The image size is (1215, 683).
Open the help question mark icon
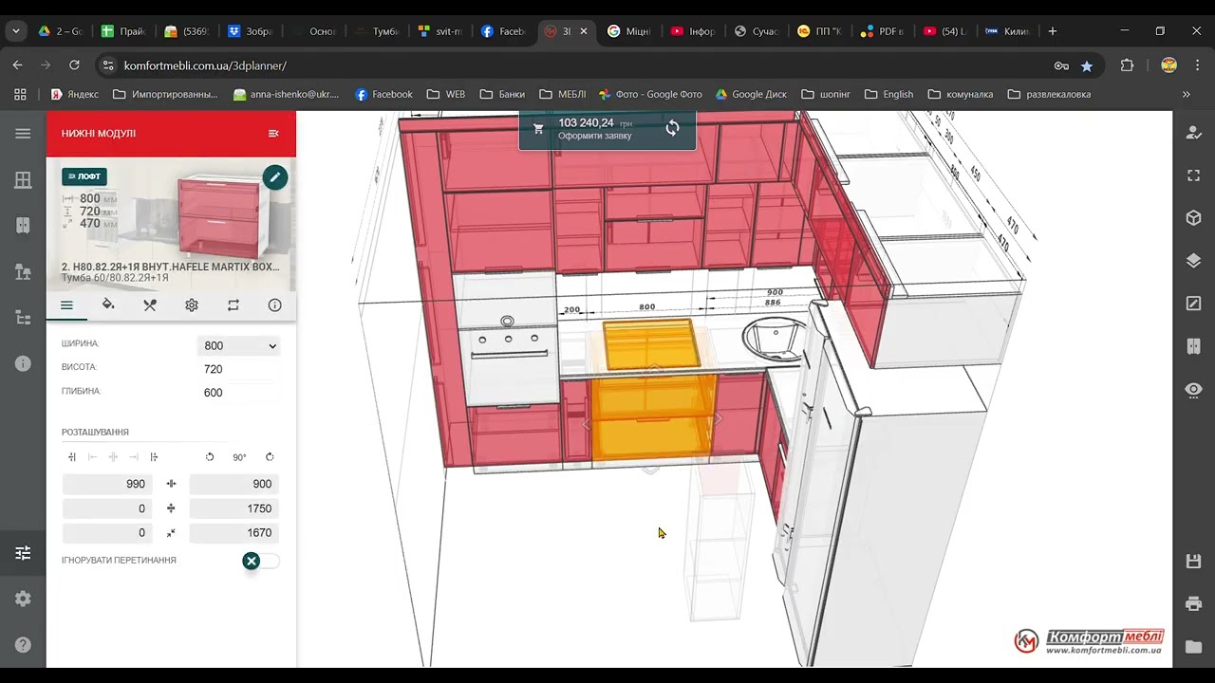pyautogui.click(x=23, y=645)
